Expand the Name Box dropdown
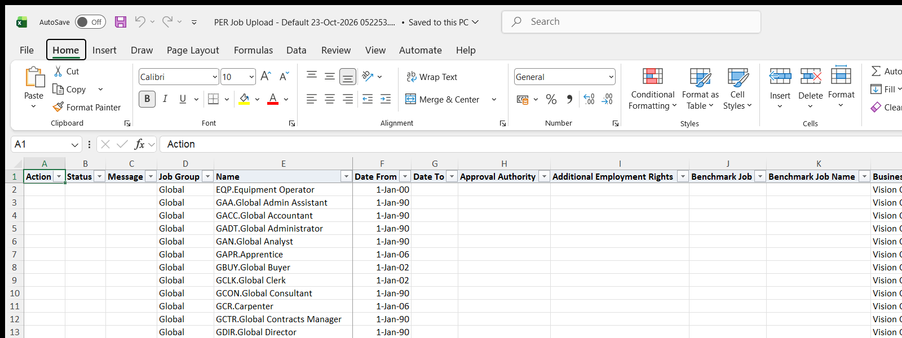 [x=75, y=145]
